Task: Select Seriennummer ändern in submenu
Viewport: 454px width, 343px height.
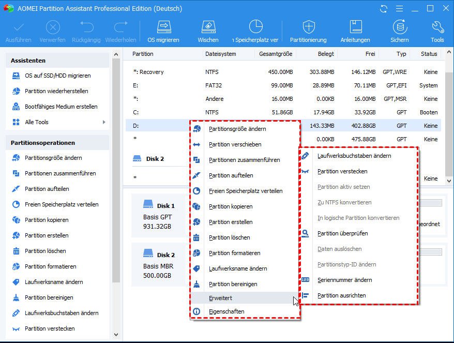Action: point(358,280)
